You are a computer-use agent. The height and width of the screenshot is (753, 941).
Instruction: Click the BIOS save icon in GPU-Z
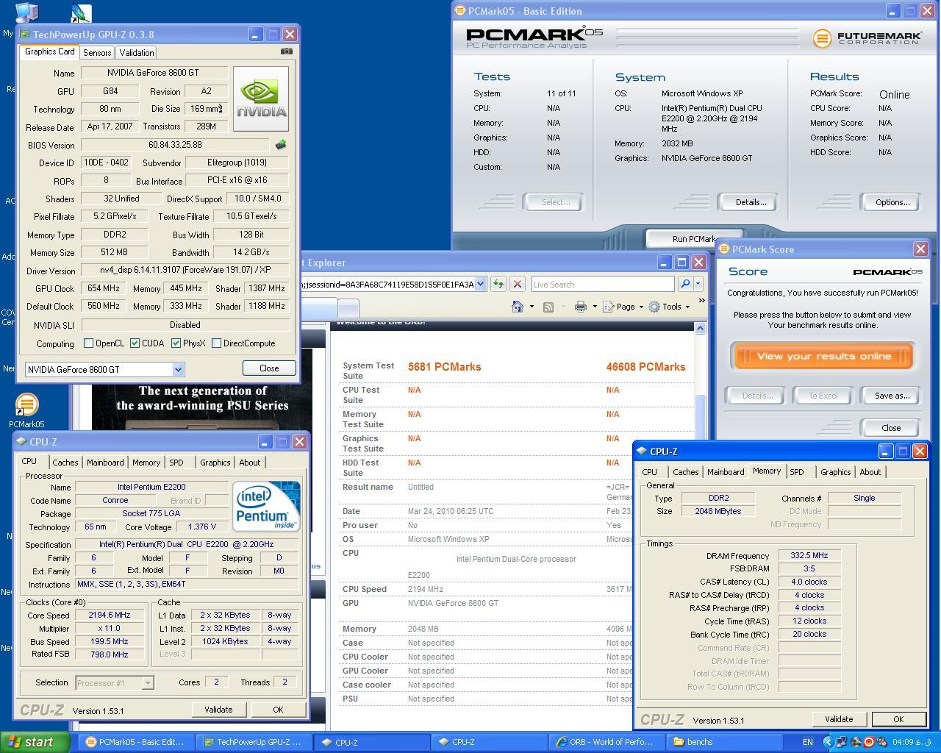[280, 145]
